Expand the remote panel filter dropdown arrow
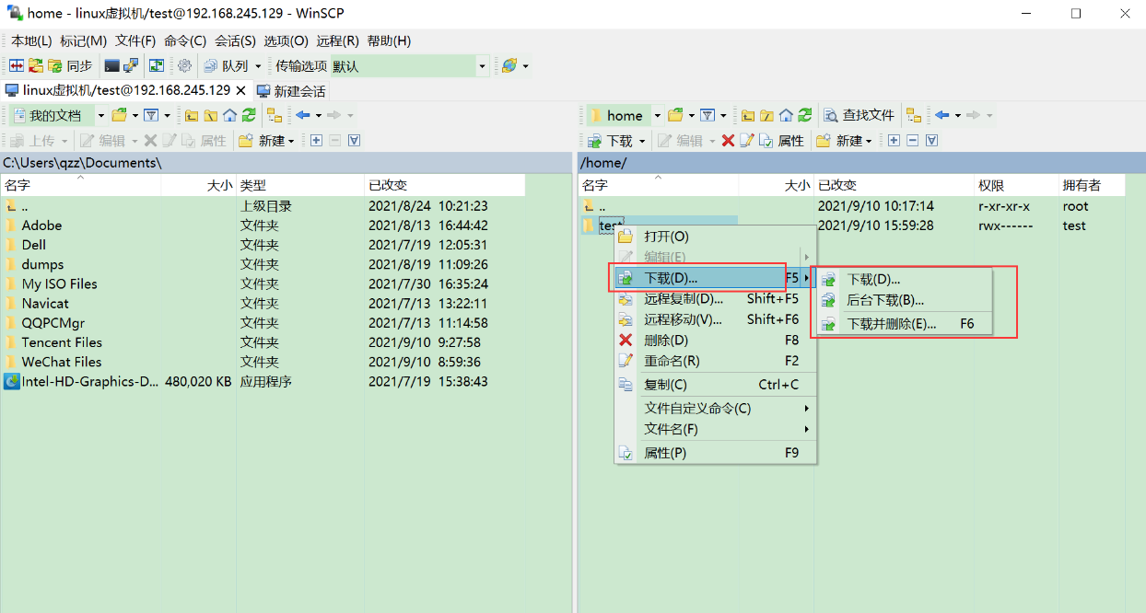This screenshot has width=1146, height=613. click(723, 115)
